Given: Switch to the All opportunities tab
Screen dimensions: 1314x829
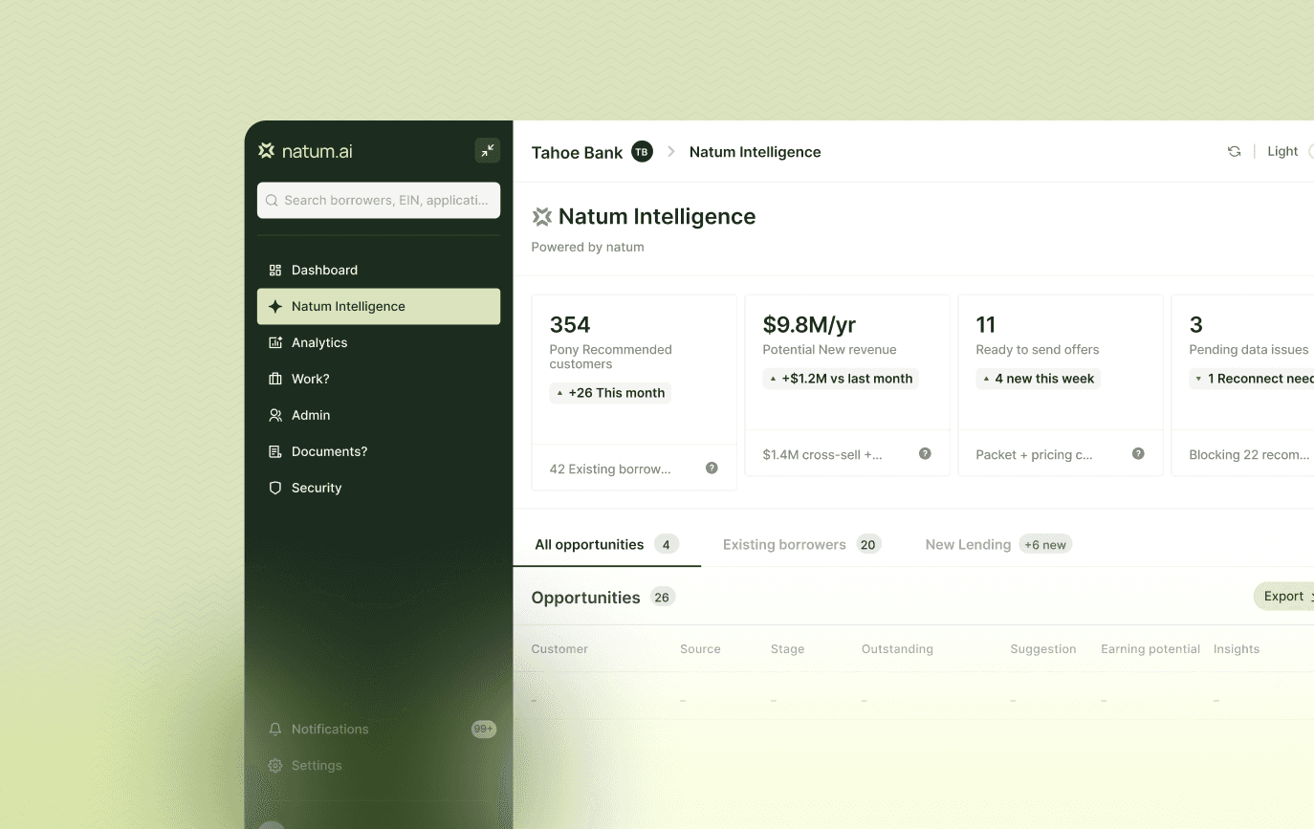Looking at the screenshot, I should pyautogui.click(x=607, y=545).
